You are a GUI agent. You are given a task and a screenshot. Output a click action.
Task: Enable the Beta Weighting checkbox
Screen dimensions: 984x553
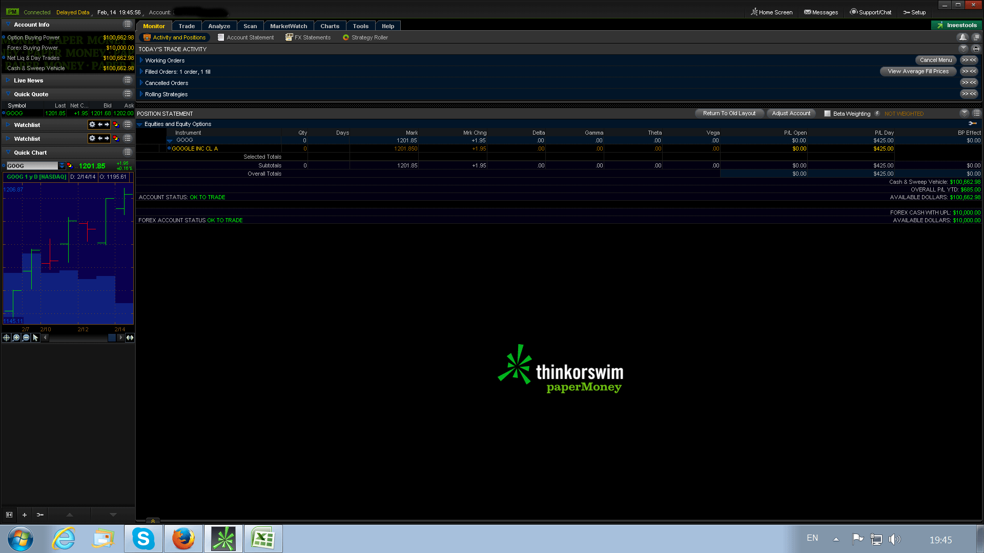(x=827, y=114)
